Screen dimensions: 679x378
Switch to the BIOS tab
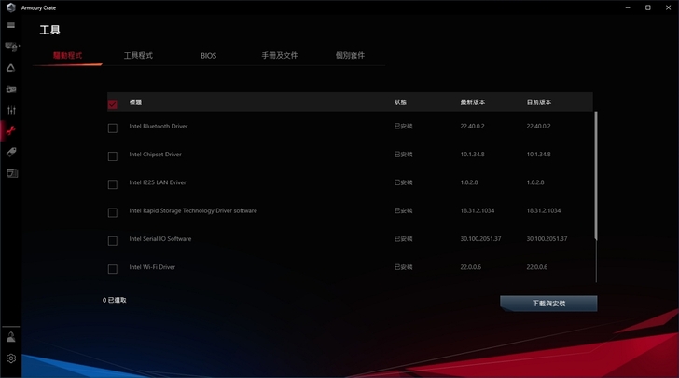click(x=208, y=55)
